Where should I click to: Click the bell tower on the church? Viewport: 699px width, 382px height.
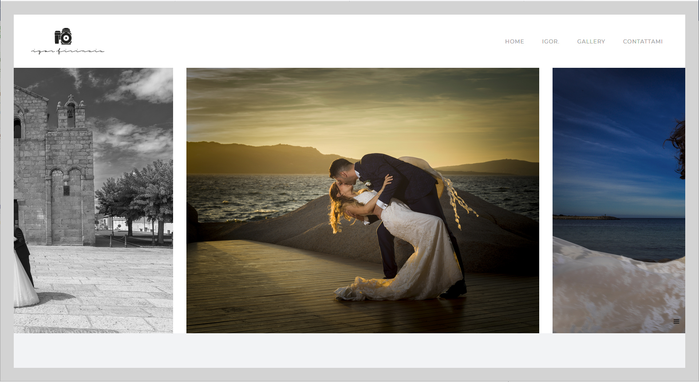coord(71,111)
